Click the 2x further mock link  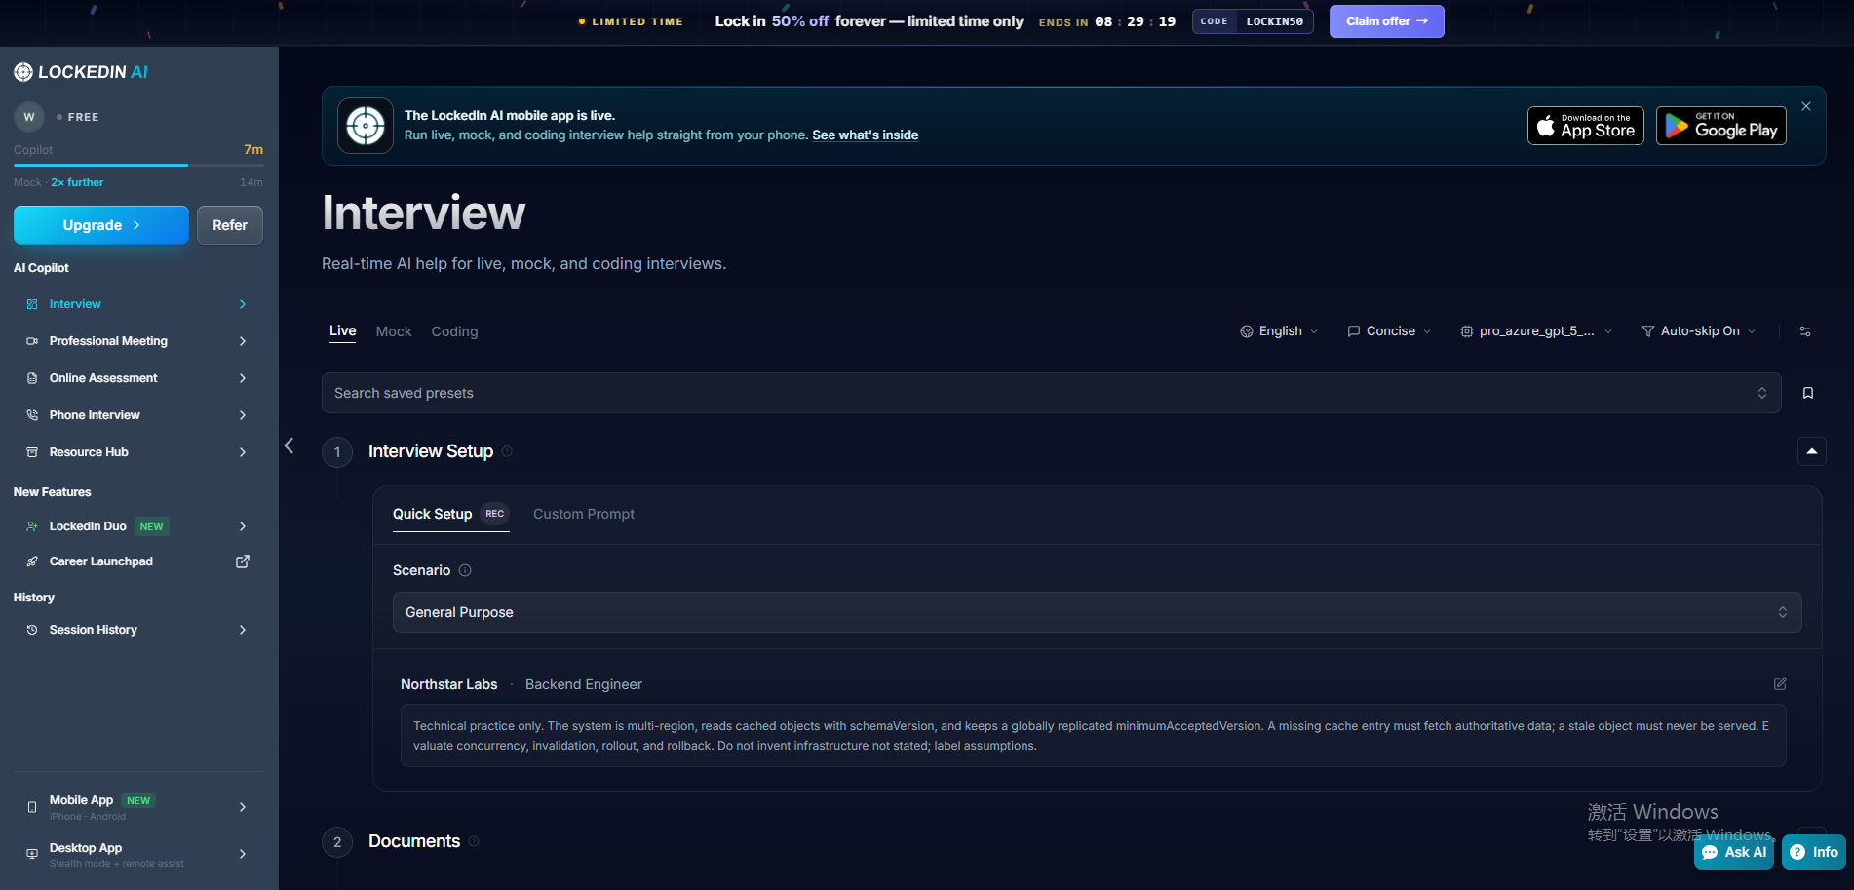pyautogui.click(x=77, y=182)
